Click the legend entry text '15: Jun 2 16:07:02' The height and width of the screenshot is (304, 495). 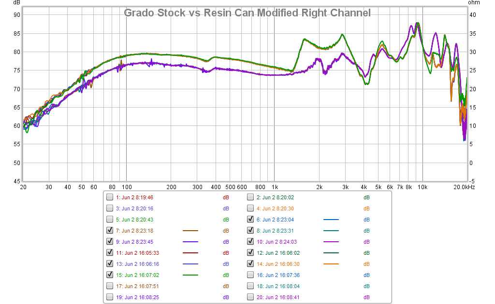click(x=138, y=275)
